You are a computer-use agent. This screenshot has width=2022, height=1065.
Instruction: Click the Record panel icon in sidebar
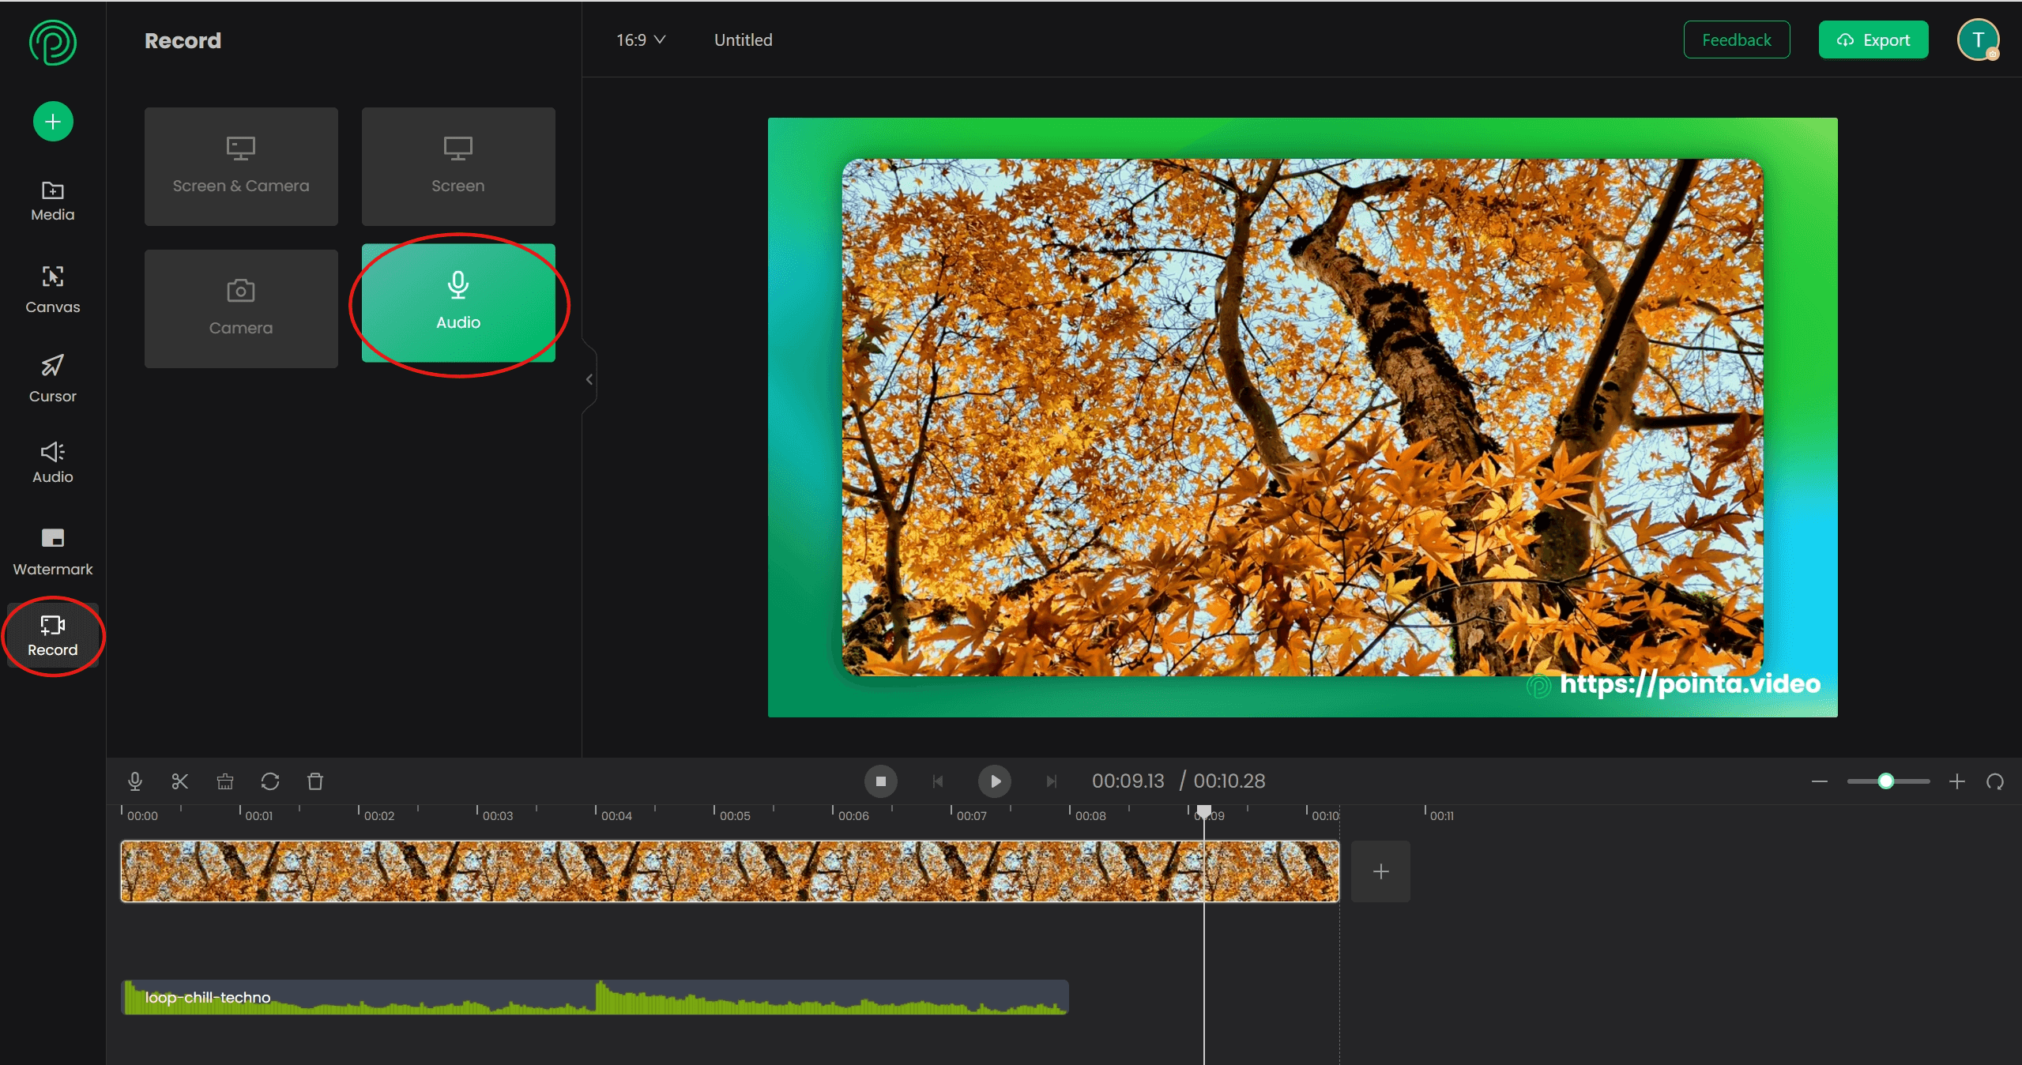[x=54, y=635]
